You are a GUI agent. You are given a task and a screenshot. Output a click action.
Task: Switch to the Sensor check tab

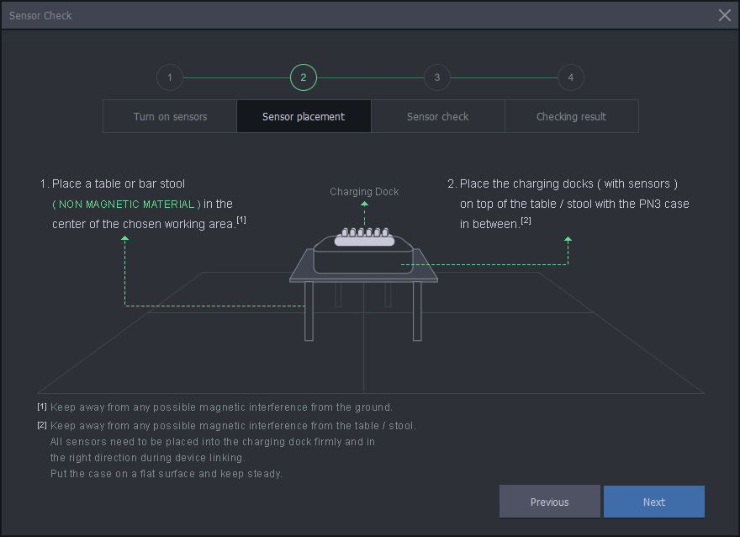pos(437,116)
